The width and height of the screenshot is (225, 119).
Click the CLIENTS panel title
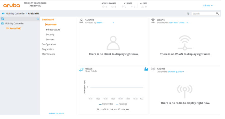click(x=90, y=20)
